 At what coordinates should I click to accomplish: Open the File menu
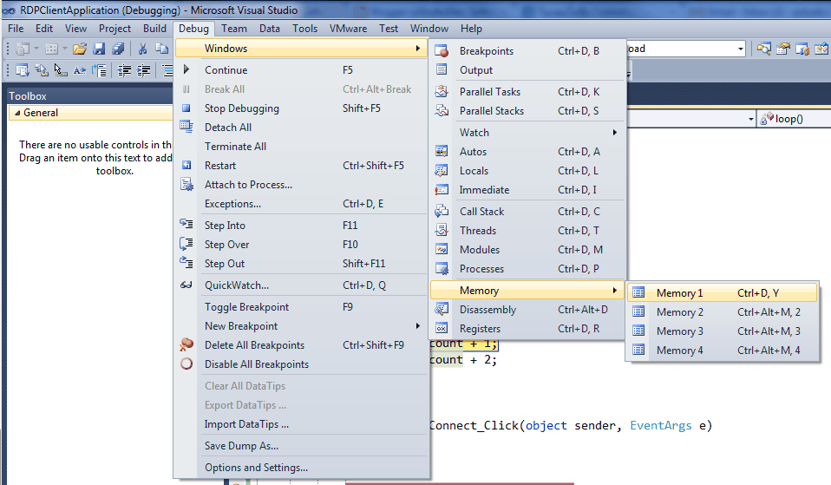tap(16, 29)
